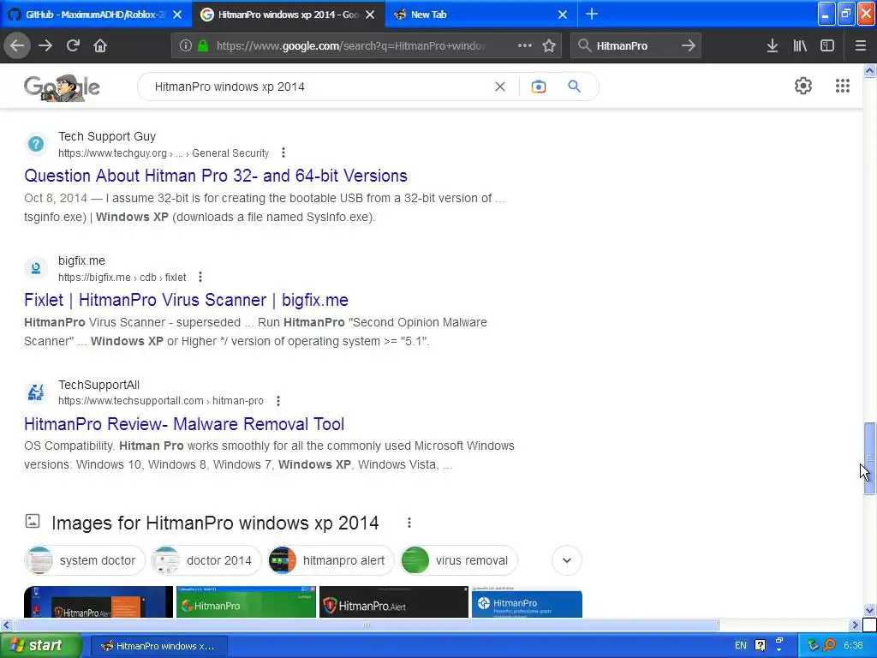Open the blue HitmanPro image thumbnail
Viewport: 877px width, 658px height.
coord(527,602)
